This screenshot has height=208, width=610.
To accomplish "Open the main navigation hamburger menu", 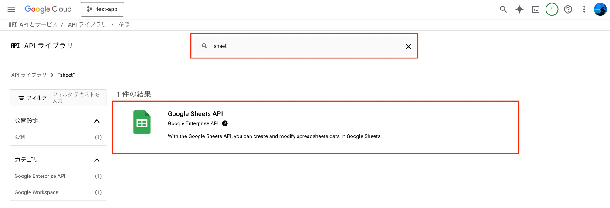I will [x=11, y=9].
